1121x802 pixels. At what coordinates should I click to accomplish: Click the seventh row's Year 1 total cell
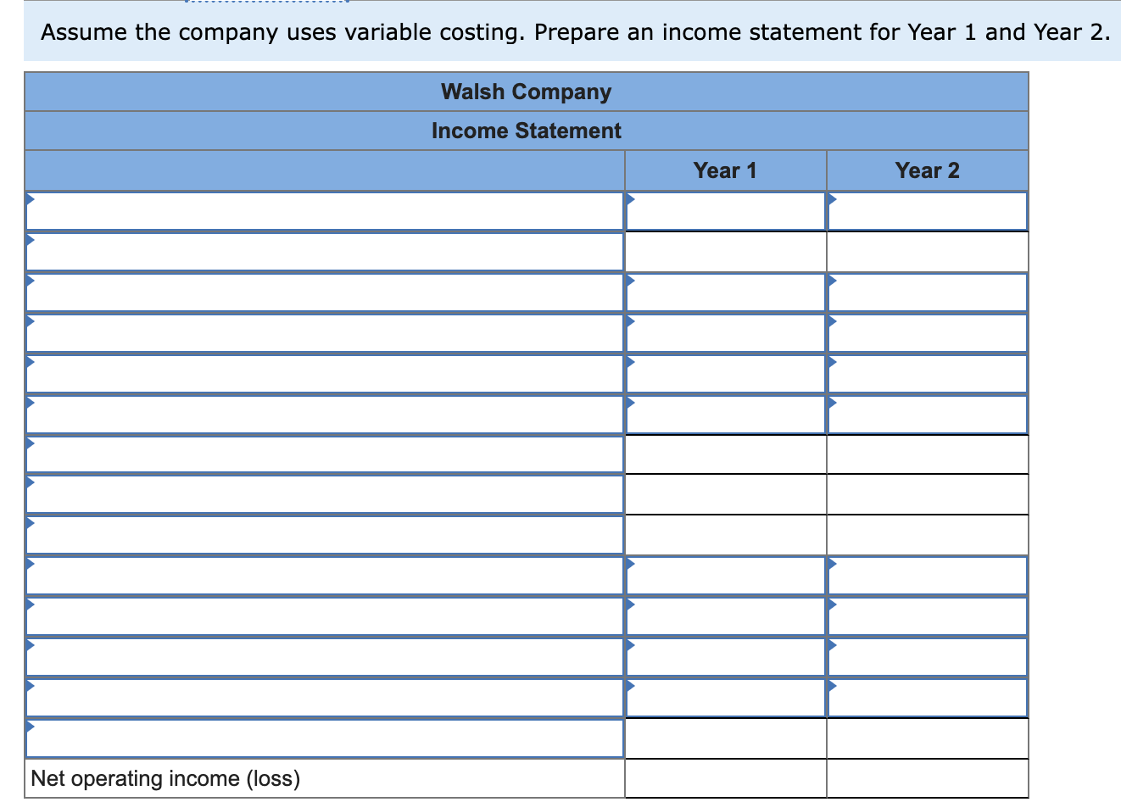point(726,455)
